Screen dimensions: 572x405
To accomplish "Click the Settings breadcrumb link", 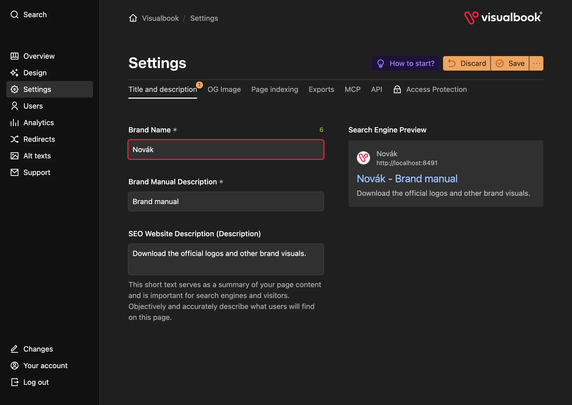I will [204, 18].
